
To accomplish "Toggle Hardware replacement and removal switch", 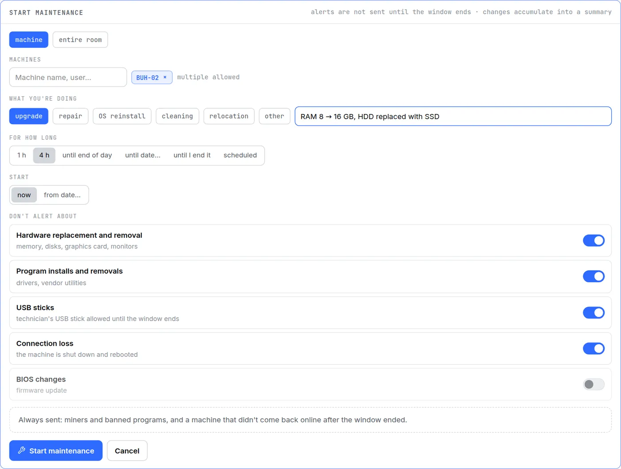I will pyautogui.click(x=593, y=240).
